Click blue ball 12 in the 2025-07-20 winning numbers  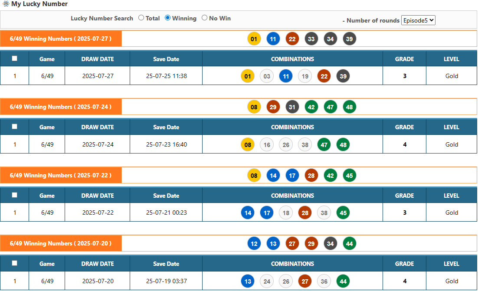pyautogui.click(x=254, y=244)
